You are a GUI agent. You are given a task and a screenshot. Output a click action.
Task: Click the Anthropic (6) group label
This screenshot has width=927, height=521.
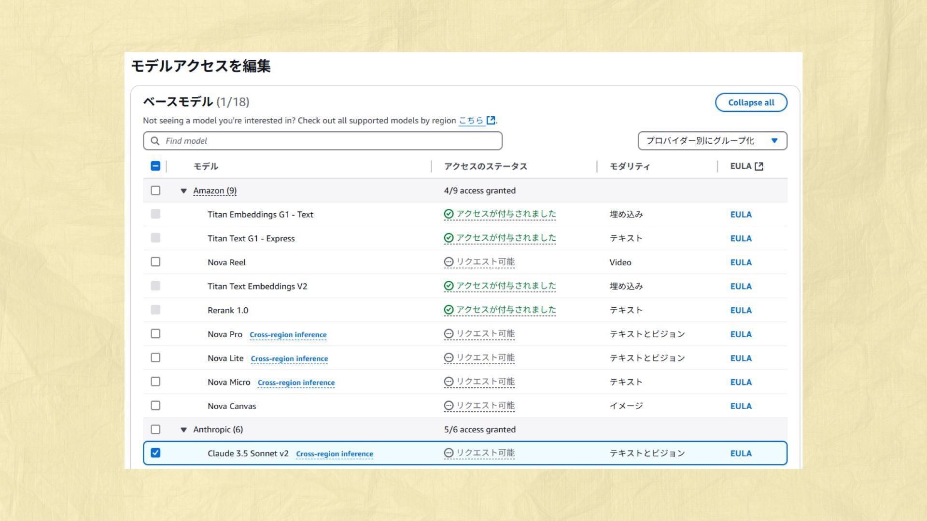tap(218, 429)
